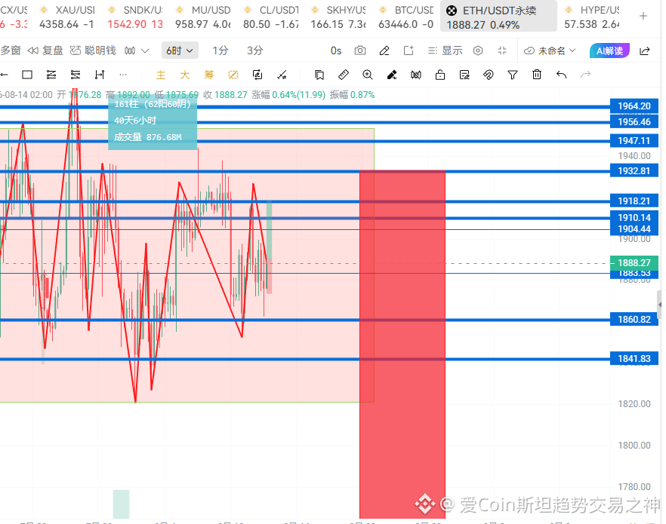This screenshot has width=666, height=524.
Task: Switch to the SKHY/US tab
Action: coord(338,17)
